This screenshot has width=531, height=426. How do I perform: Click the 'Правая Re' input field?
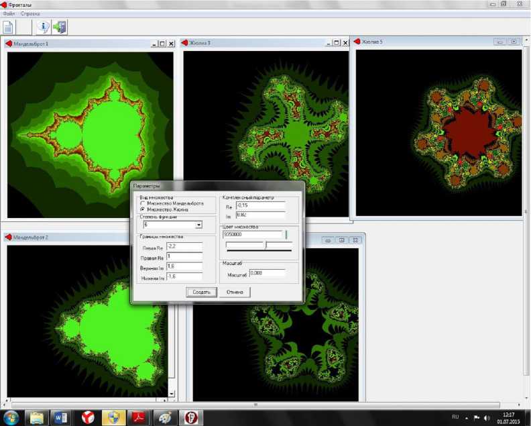(184, 257)
